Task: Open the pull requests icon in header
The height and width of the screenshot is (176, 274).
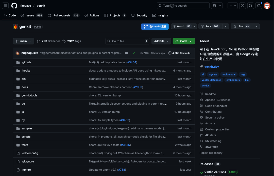Action: pos(251,6)
